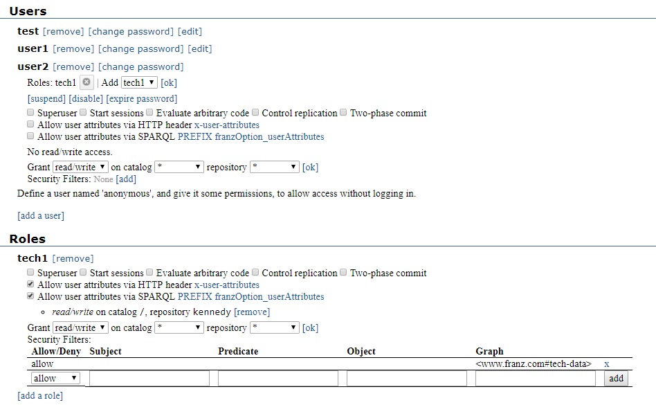Enable Superuser permission for user2
Screen dimensions: 656x405
click(30, 113)
